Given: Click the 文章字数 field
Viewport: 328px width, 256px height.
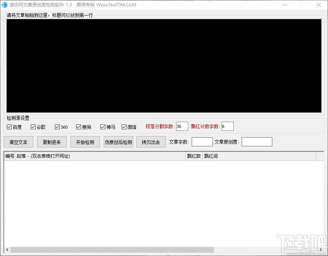Looking at the screenshot, I should coord(202,142).
